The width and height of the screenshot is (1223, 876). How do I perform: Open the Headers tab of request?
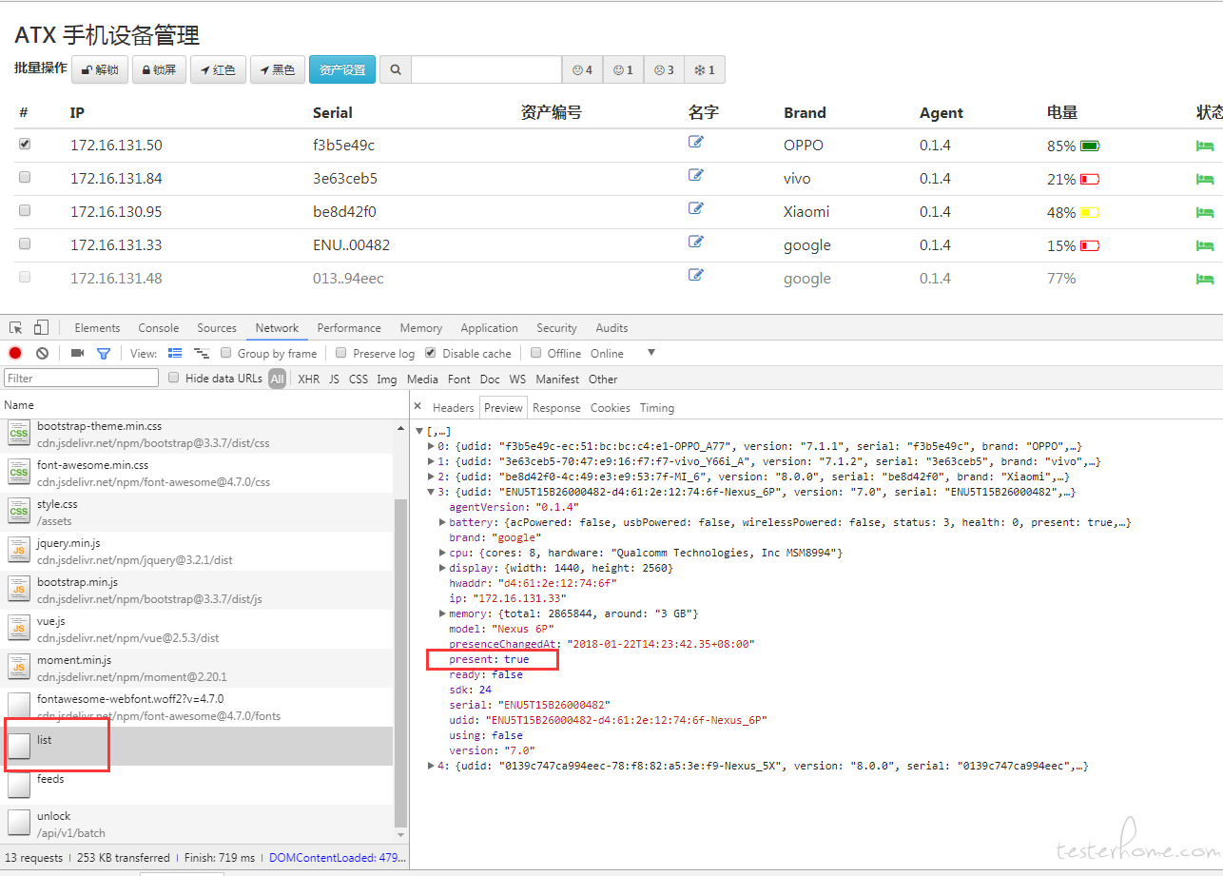tap(453, 408)
